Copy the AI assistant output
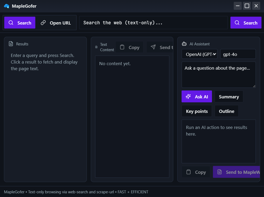 coord(196,172)
